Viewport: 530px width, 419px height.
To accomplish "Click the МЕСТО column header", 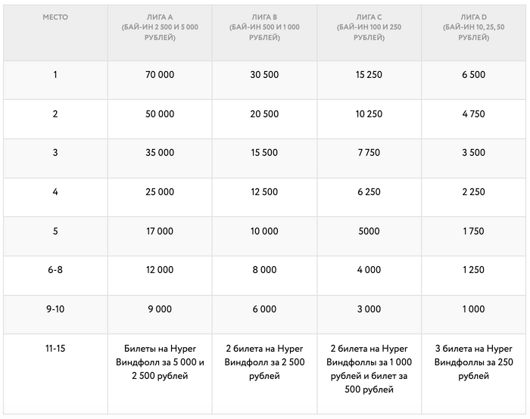I will pyautogui.click(x=55, y=17).
